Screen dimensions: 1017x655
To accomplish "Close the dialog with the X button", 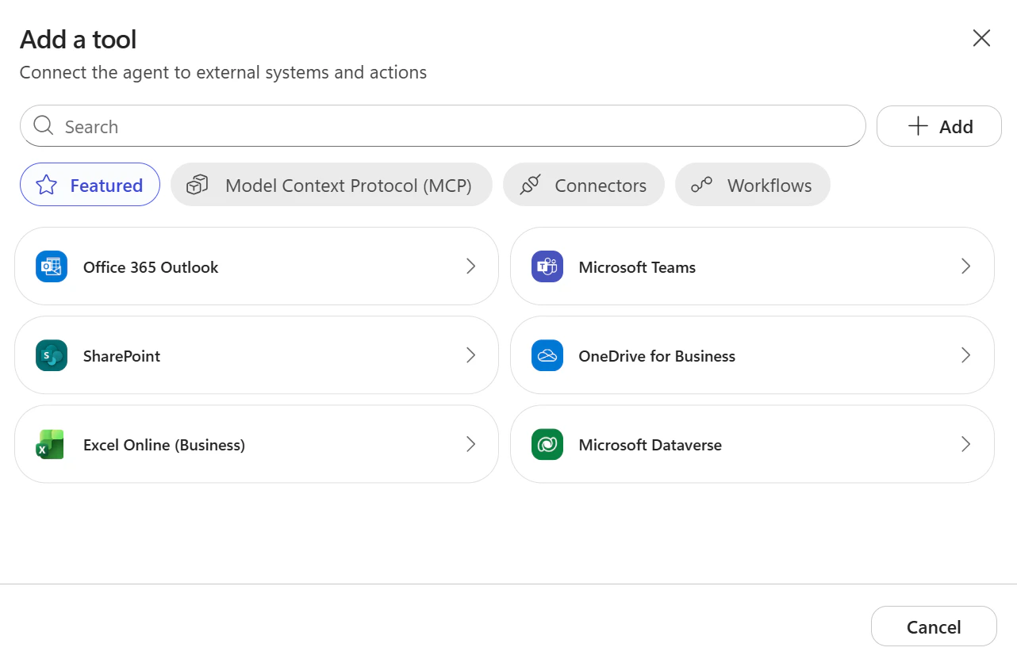I will click(981, 38).
